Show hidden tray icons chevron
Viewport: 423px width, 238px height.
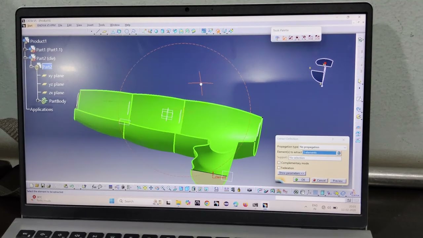point(306,207)
